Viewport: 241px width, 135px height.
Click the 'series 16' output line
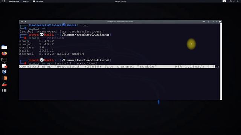coord(32,48)
